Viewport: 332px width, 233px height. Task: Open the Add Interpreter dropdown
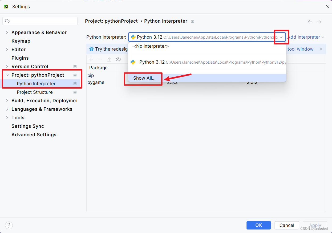pos(306,37)
